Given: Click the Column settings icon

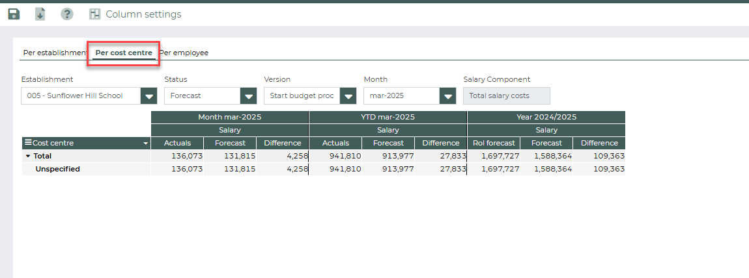Looking at the screenshot, I should tap(95, 14).
